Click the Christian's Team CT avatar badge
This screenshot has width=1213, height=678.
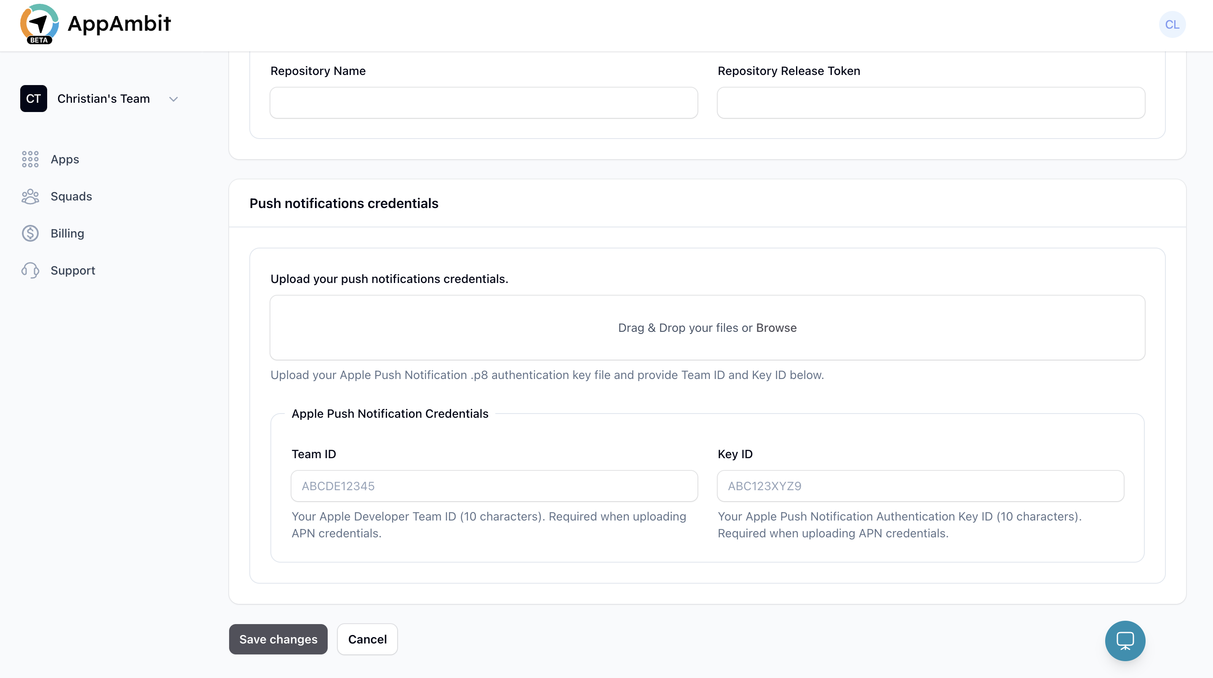[33, 99]
